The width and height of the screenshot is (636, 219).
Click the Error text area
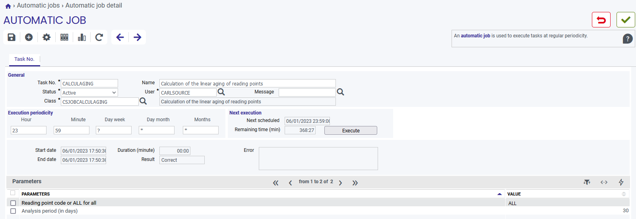(x=318, y=159)
